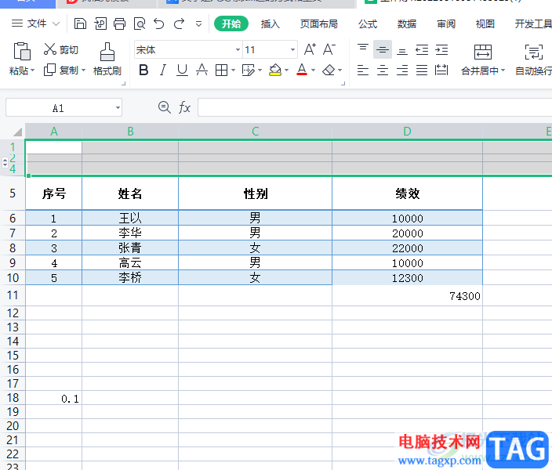Click cell containing 李华

pos(130,233)
